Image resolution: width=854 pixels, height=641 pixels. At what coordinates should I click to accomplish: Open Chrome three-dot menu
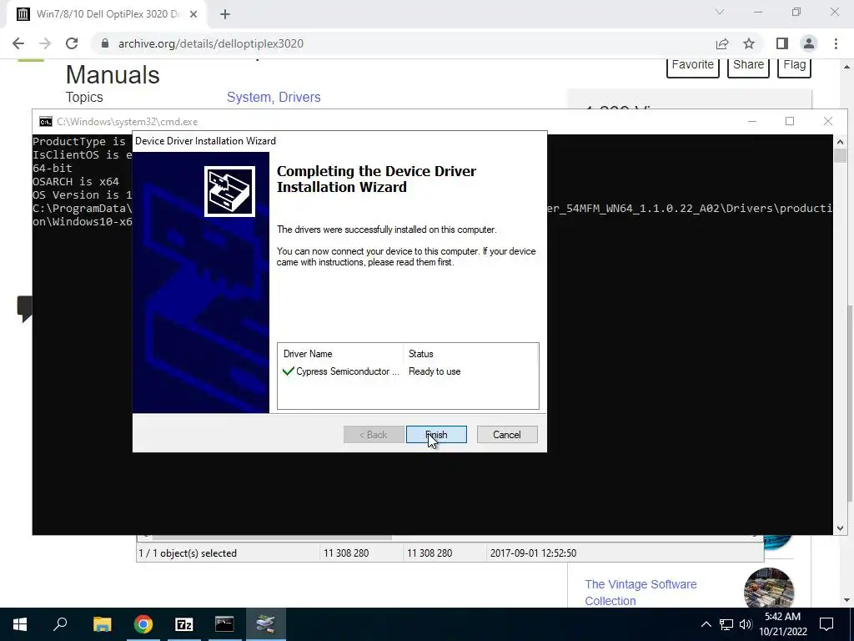pyautogui.click(x=836, y=43)
